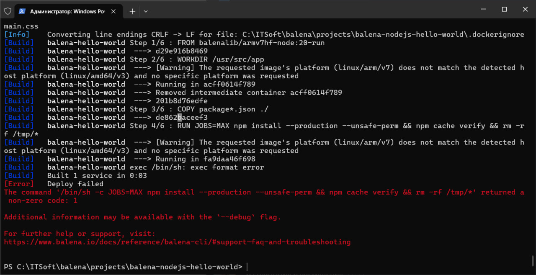Open the balena-cli troubleshooting URL
Viewport: 536px width, 275px height.
coord(177,242)
